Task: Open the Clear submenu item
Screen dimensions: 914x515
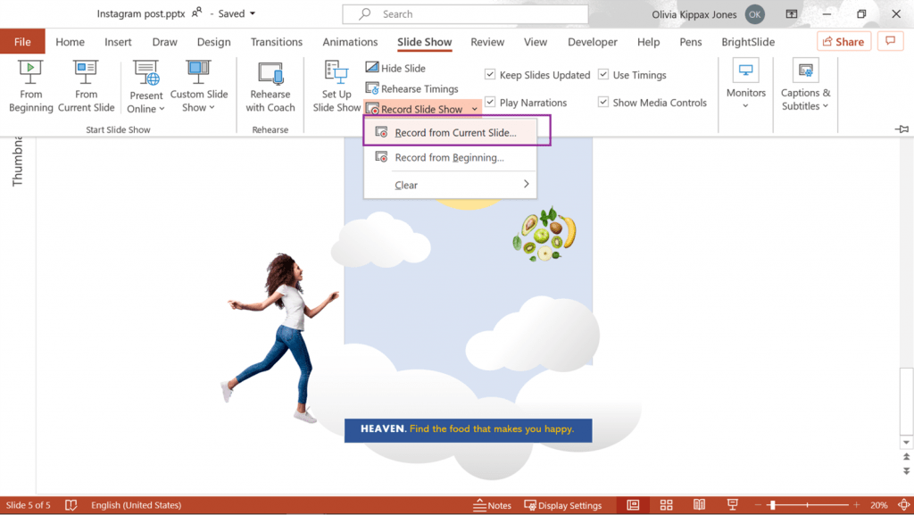Action: [450, 185]
